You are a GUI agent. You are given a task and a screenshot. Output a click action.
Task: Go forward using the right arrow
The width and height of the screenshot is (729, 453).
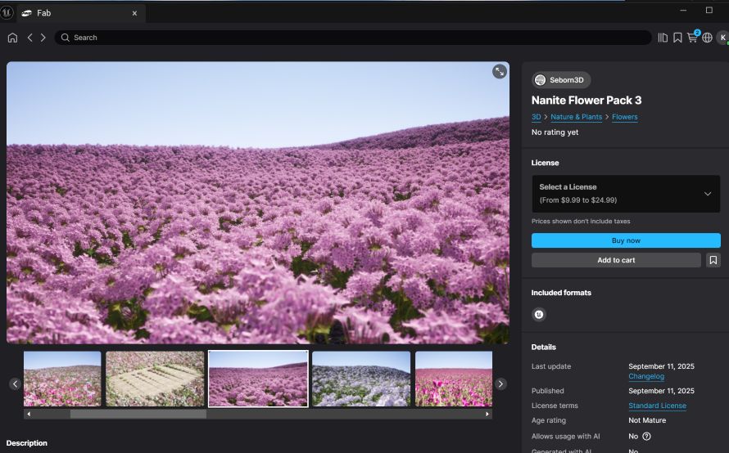point(43,38)
